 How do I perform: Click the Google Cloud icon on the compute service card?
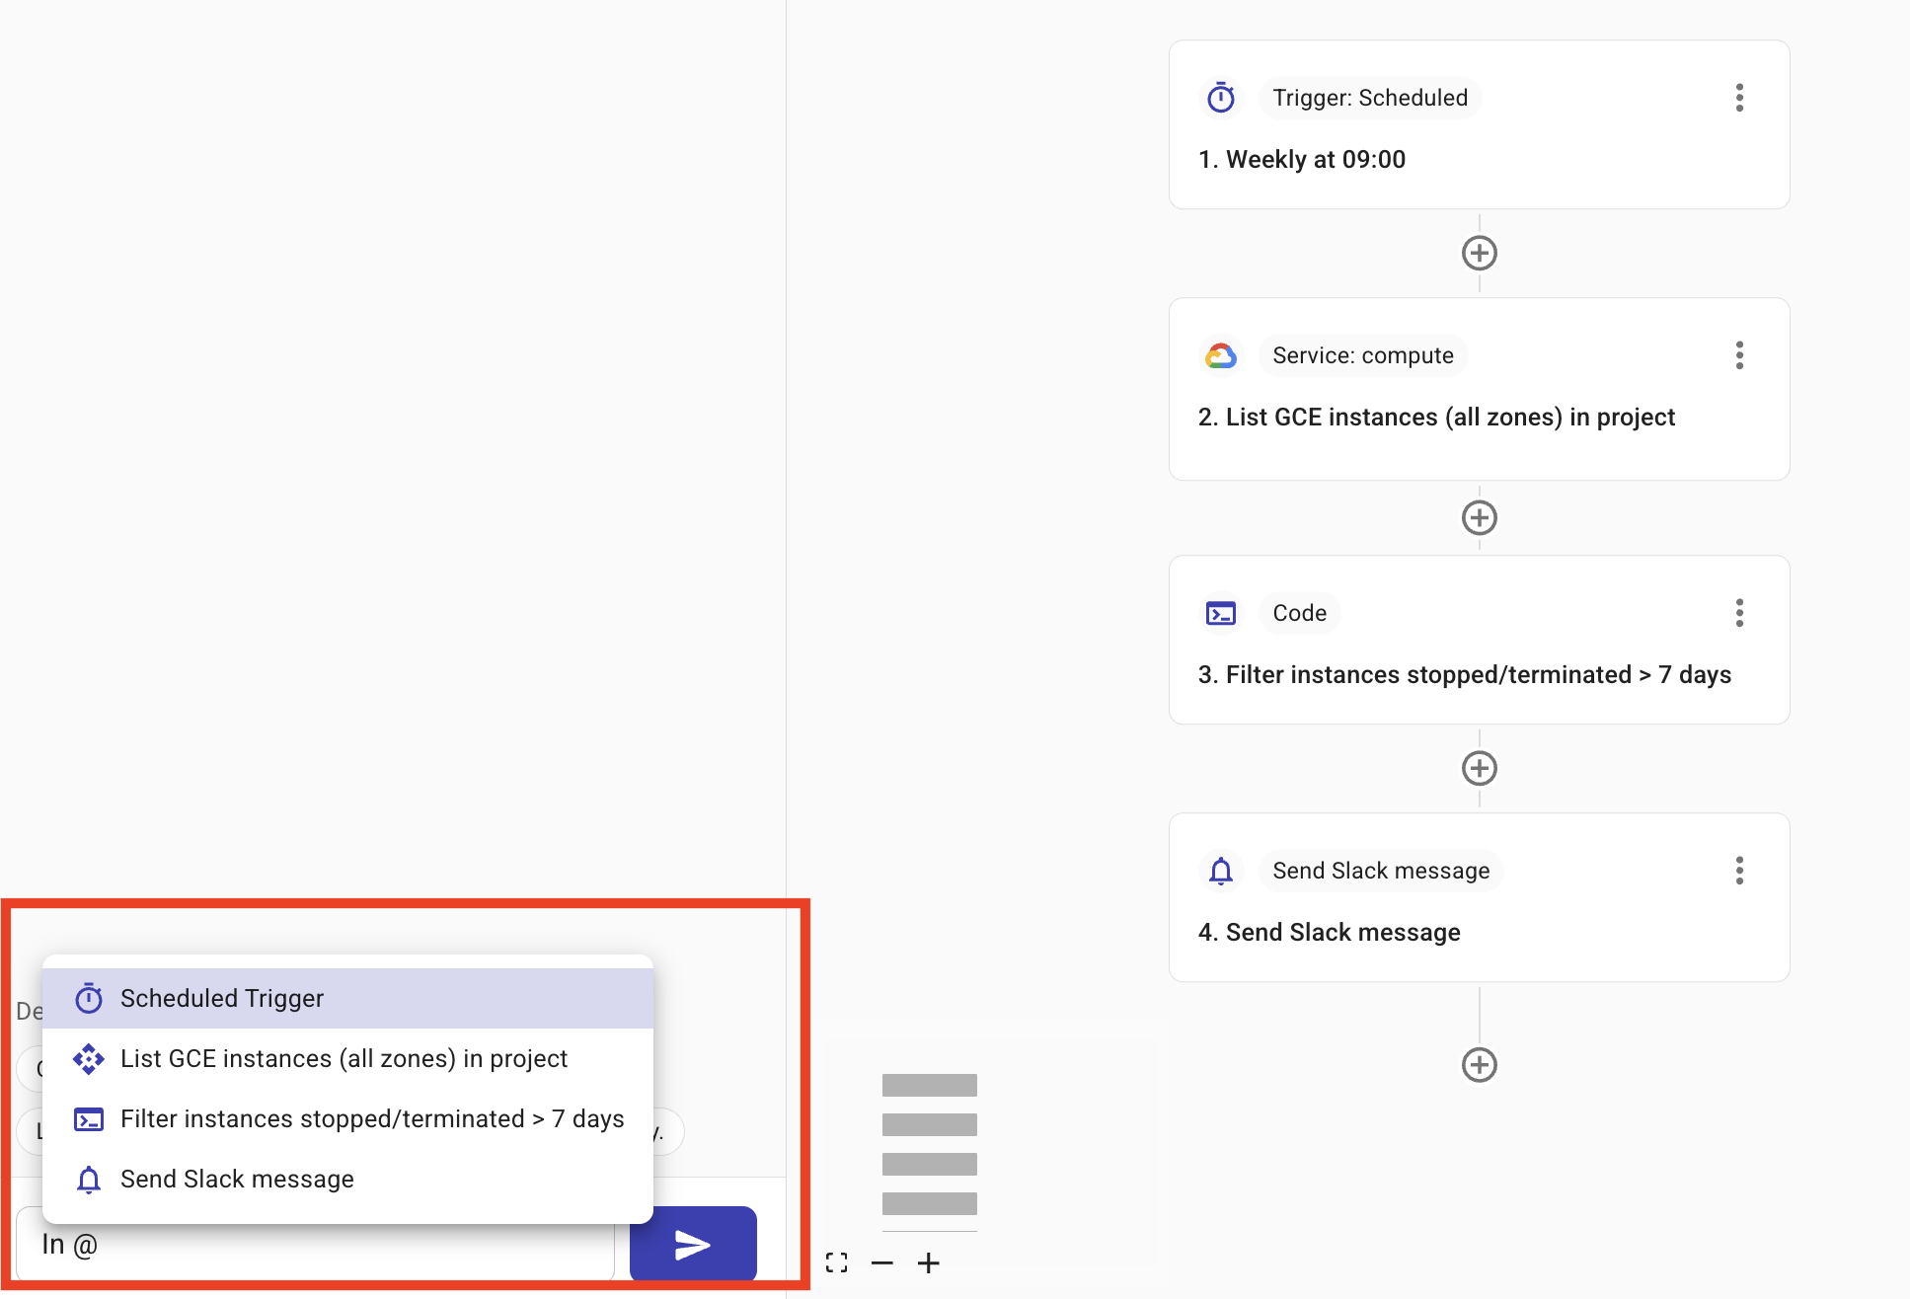pyautogui.click(x=1221, y=355)
